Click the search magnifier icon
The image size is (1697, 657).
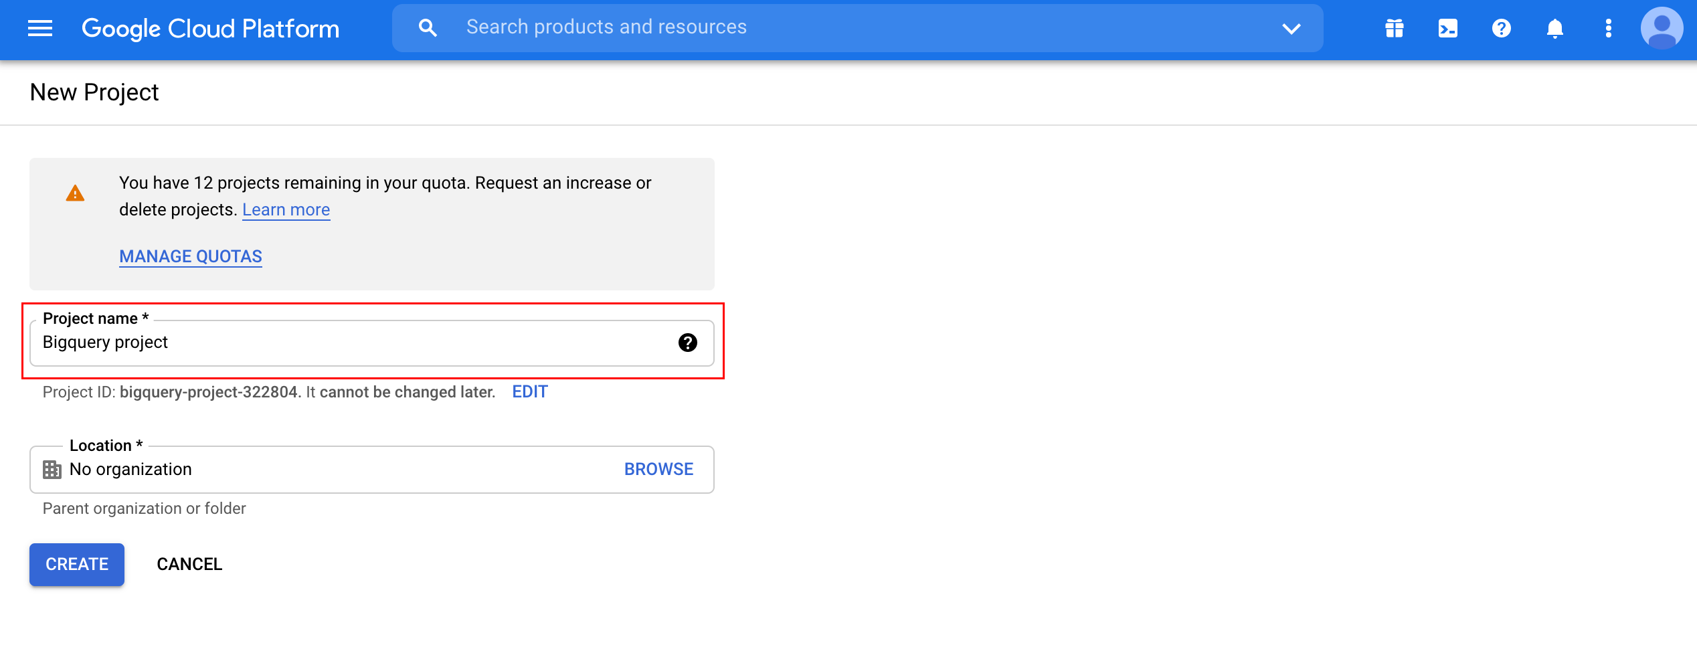[x=428, y=28]
